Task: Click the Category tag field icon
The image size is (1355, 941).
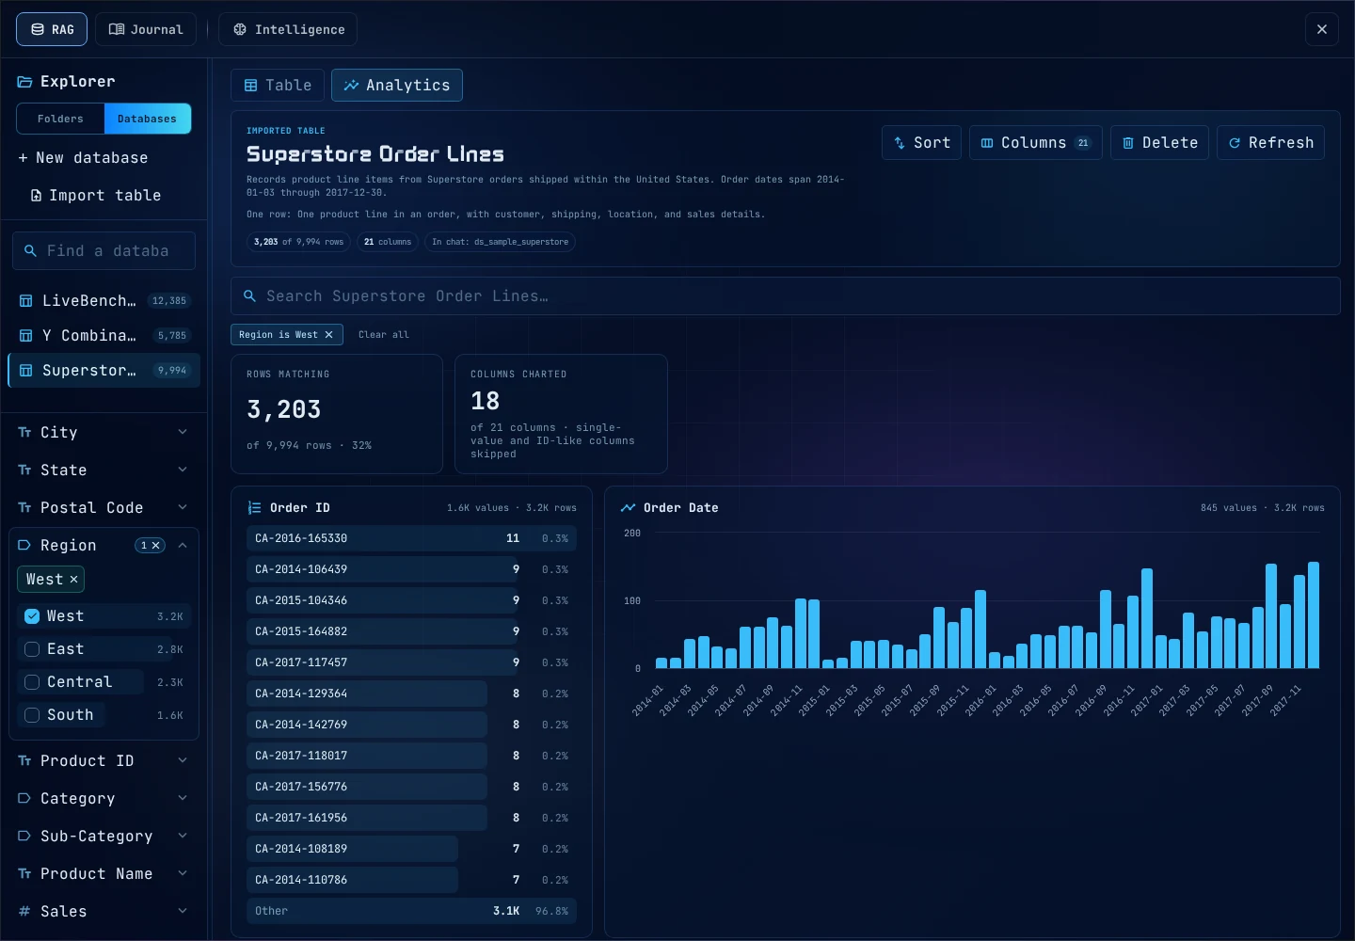Action: click(x=24, y=798)
